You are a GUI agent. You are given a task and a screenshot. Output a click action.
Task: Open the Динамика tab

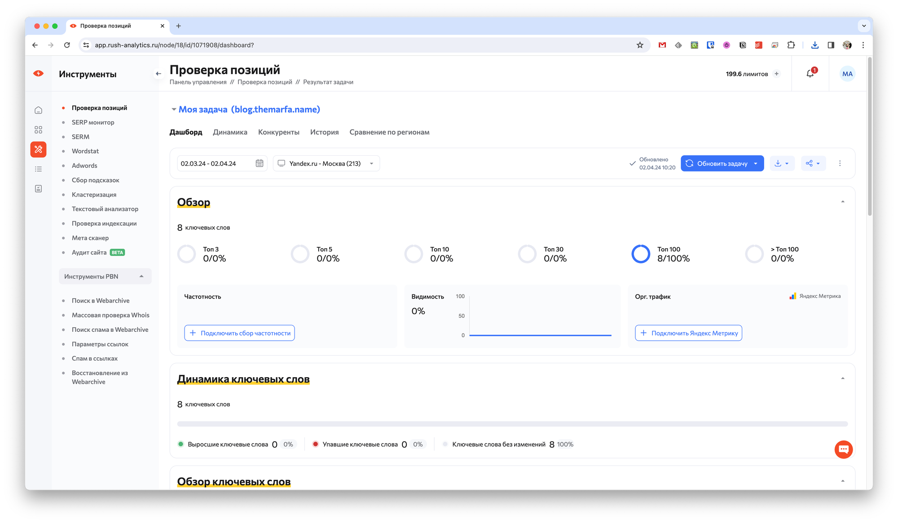(x=230, y=132)
